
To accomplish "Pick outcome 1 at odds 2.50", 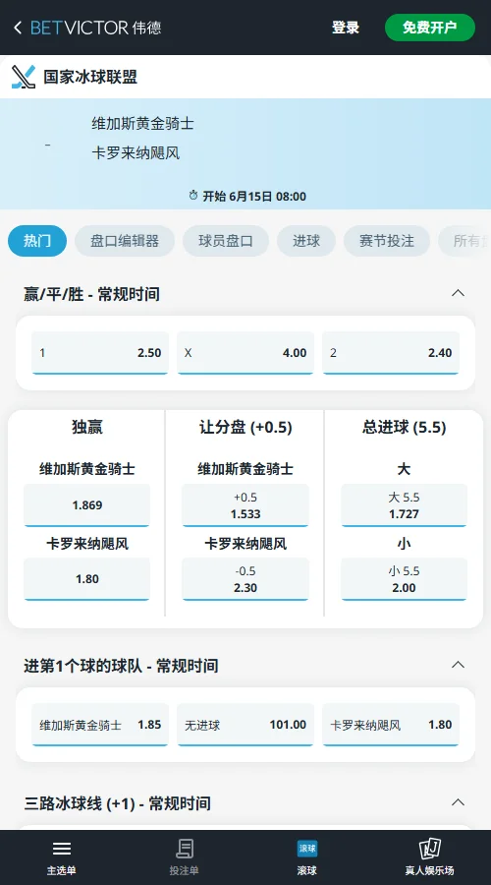I will click(x=100, y=353).
